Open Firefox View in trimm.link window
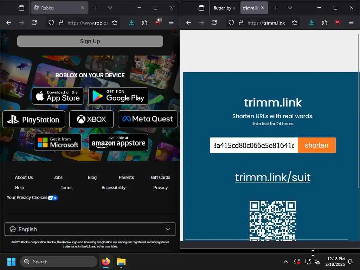This screenshot has width=360, height=270. [201, 8]
